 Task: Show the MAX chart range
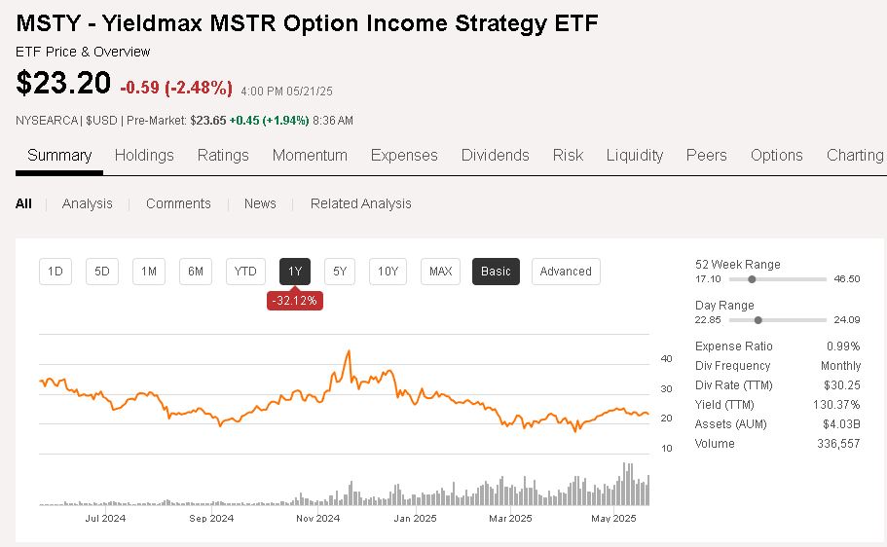[441, 272]
